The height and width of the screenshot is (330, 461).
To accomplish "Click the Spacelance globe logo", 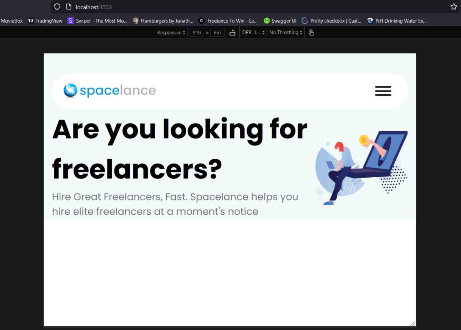I will point(71,91).
